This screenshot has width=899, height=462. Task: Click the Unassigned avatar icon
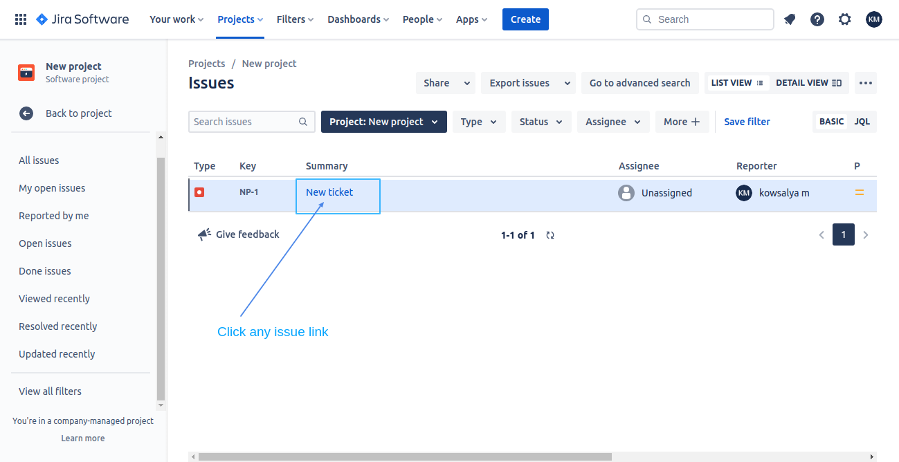click(626, 193)
